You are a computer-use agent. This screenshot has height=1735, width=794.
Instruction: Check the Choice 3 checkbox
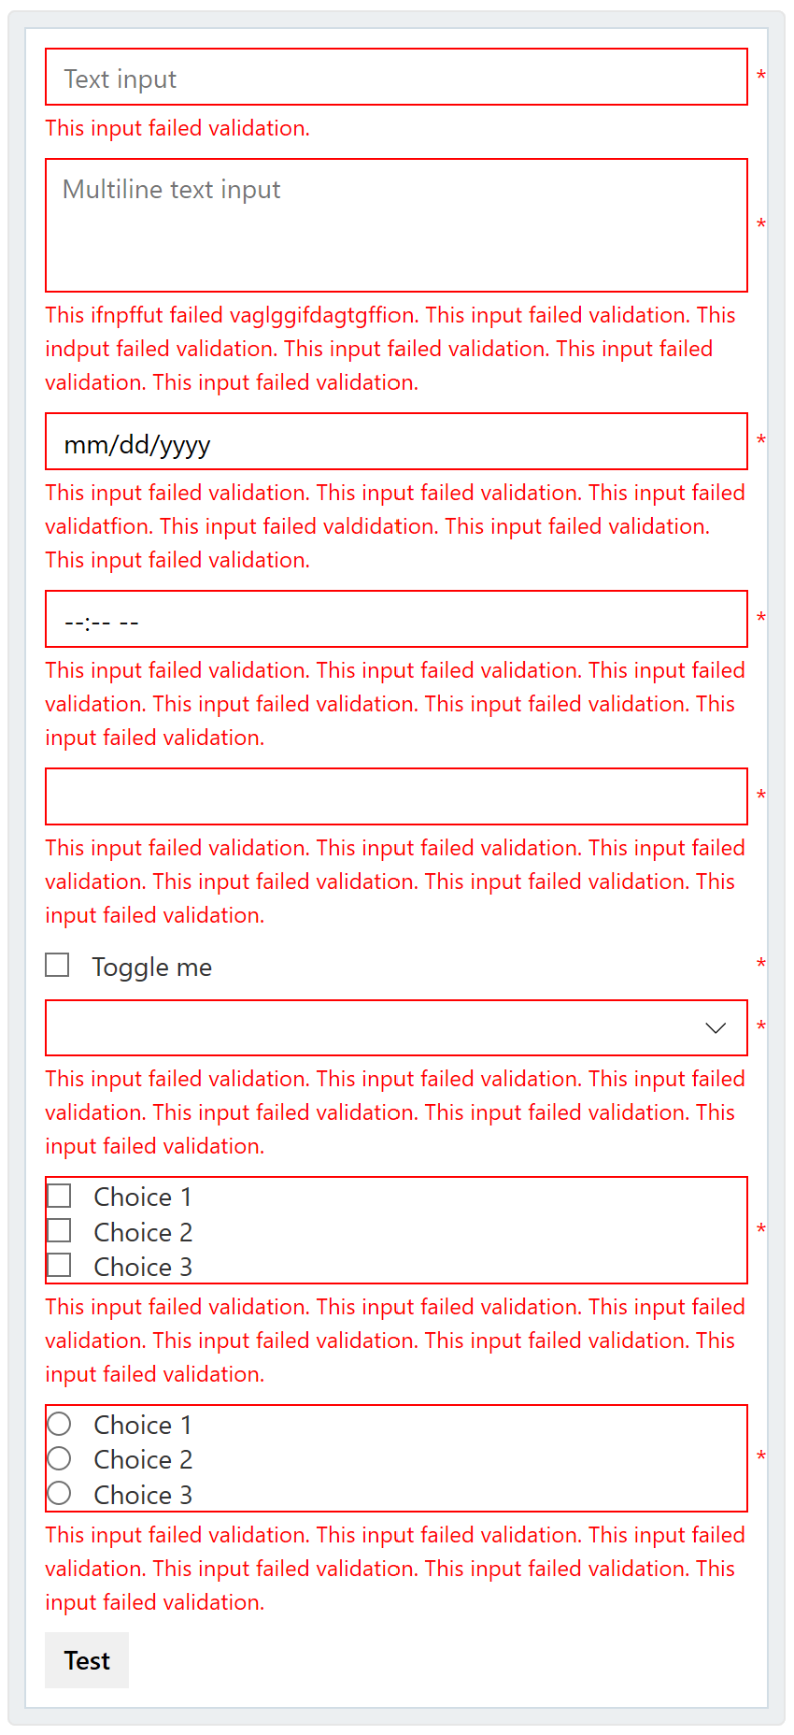pyautogui.click(x=59, y=1264)
